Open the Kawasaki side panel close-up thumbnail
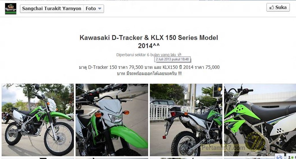The image size is (296, 159). 260,120
